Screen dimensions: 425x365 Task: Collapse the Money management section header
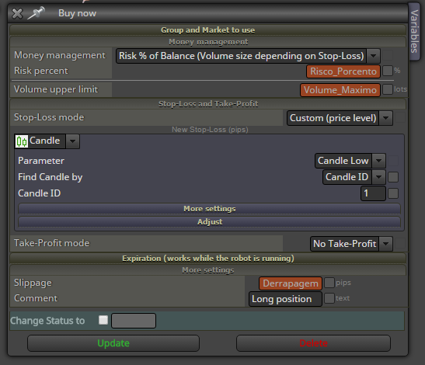207,42
